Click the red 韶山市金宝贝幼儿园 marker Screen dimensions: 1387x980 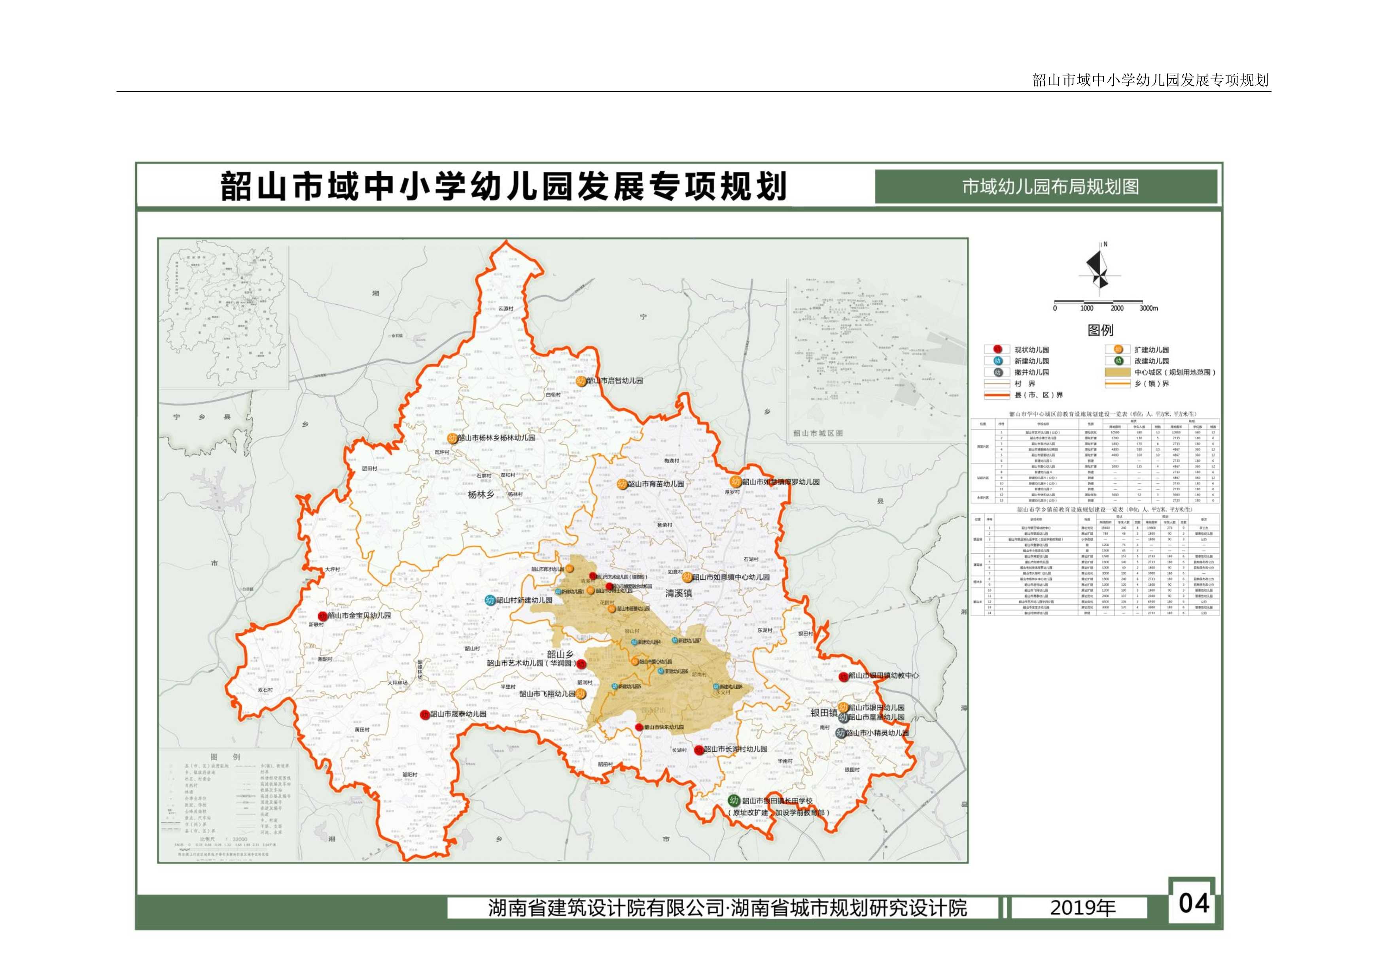323,616
